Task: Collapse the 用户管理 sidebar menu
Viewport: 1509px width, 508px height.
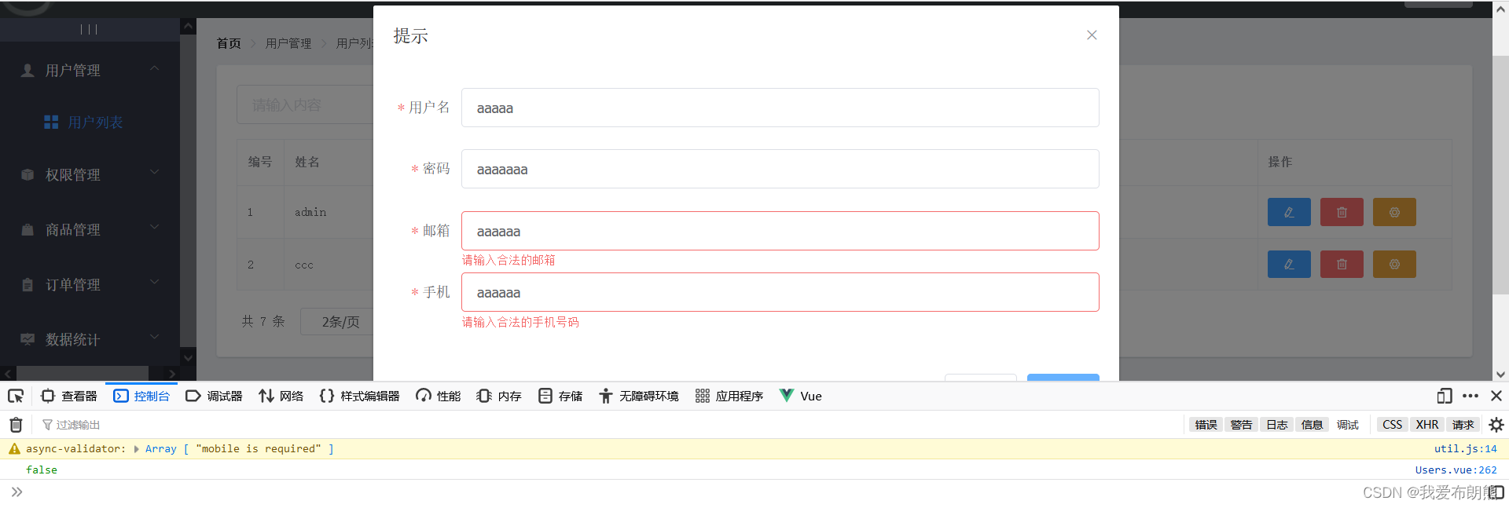Action: tap(90, 70)
